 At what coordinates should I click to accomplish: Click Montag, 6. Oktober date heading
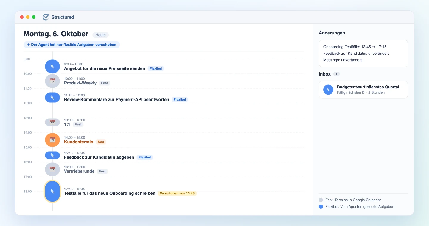click(x=56, y=34)
